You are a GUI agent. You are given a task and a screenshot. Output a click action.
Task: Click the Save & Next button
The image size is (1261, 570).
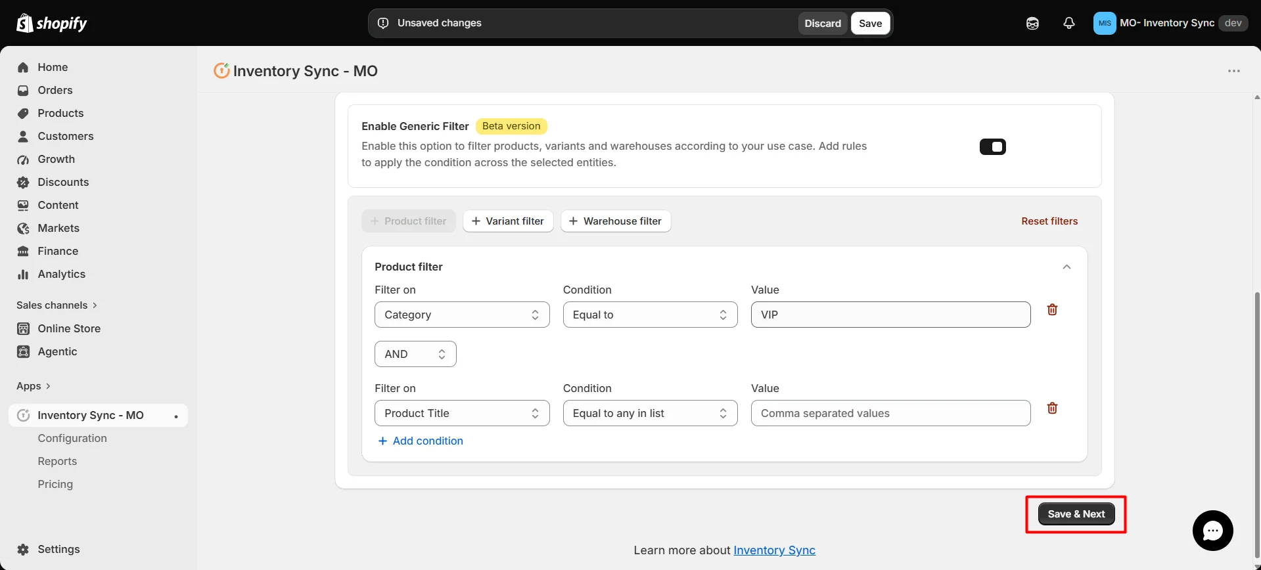(1076, 514)
